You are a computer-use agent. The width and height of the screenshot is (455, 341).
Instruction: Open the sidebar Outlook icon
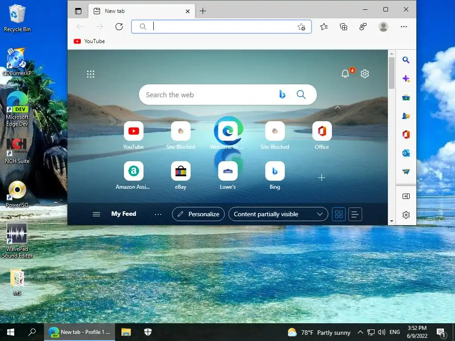click(406, 153)
